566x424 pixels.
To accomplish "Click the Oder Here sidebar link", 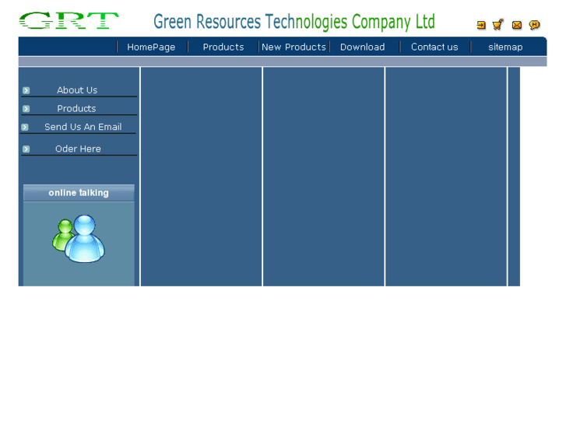I will click(78, 149).
